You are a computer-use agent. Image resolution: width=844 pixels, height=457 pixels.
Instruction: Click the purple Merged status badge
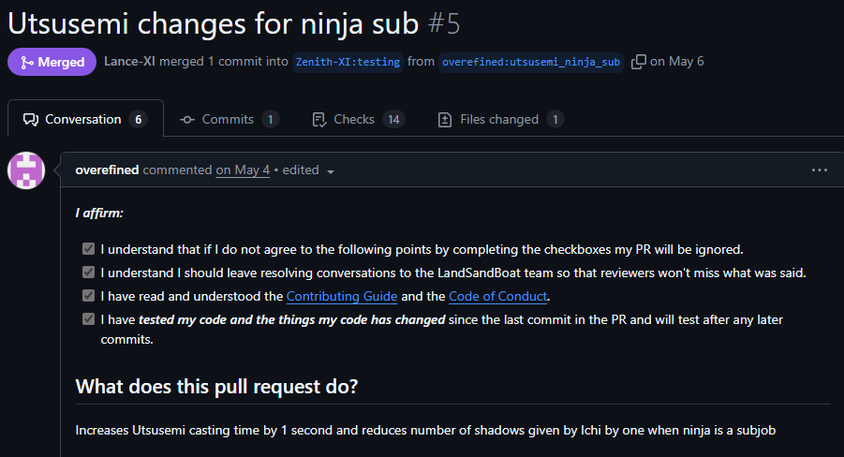tap(52, 62)
